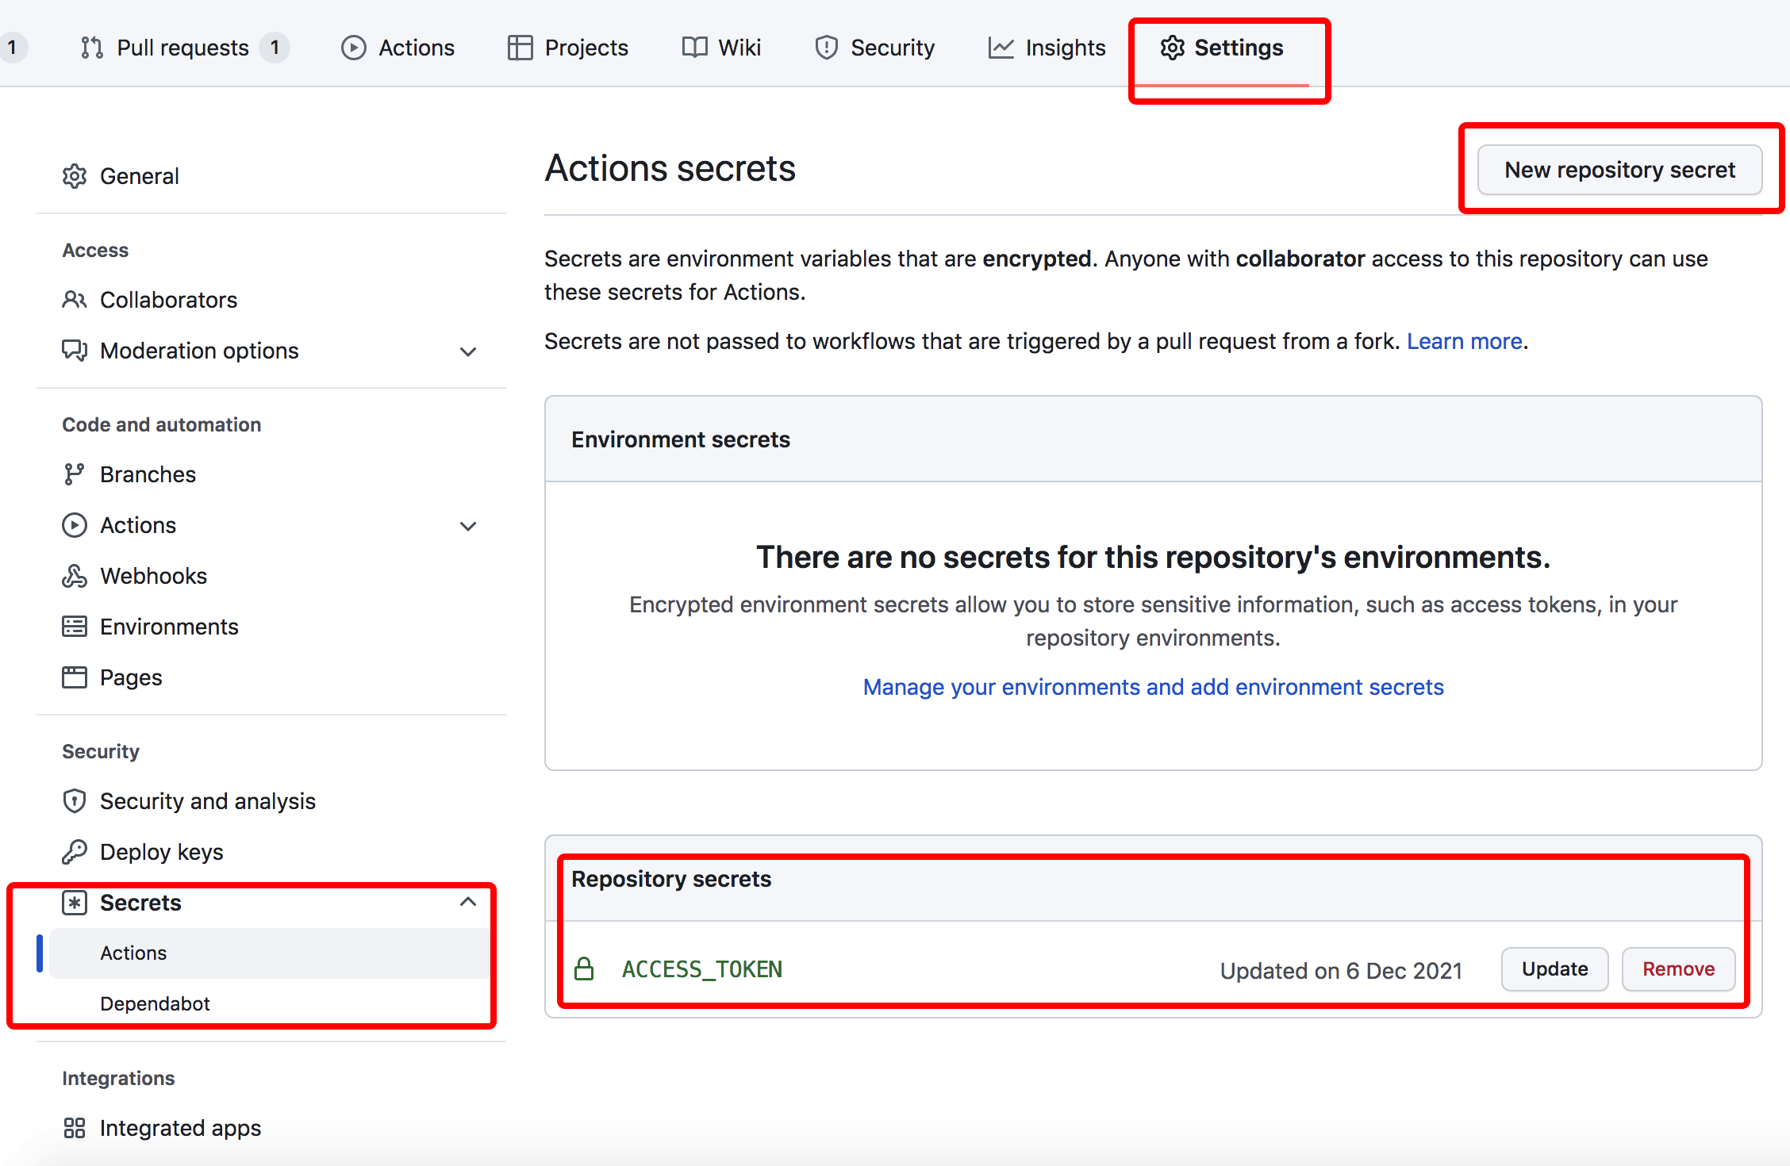Click Manage your environments and add environment secrets link
The image size is (1790, 1166).
pyautogui.click(x=1154, y=686)
